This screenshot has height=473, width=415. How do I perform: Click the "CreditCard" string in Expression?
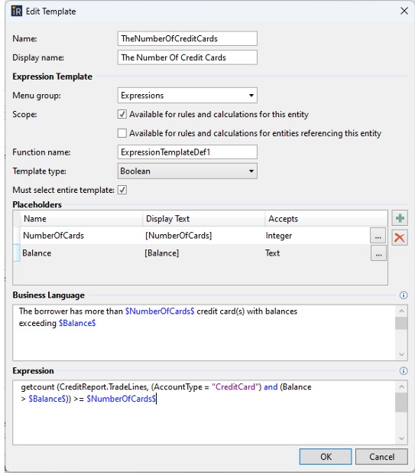[x=236, y=387]
